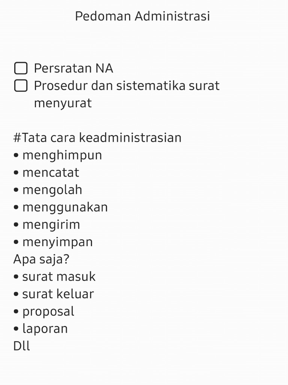
Task: Place cursor on the menghimpun bullet line
Action: click(58, 155)
